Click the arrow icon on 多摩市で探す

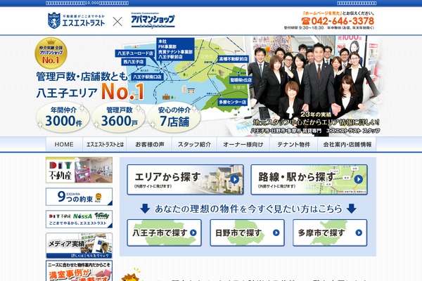click(x=359, y=233)
